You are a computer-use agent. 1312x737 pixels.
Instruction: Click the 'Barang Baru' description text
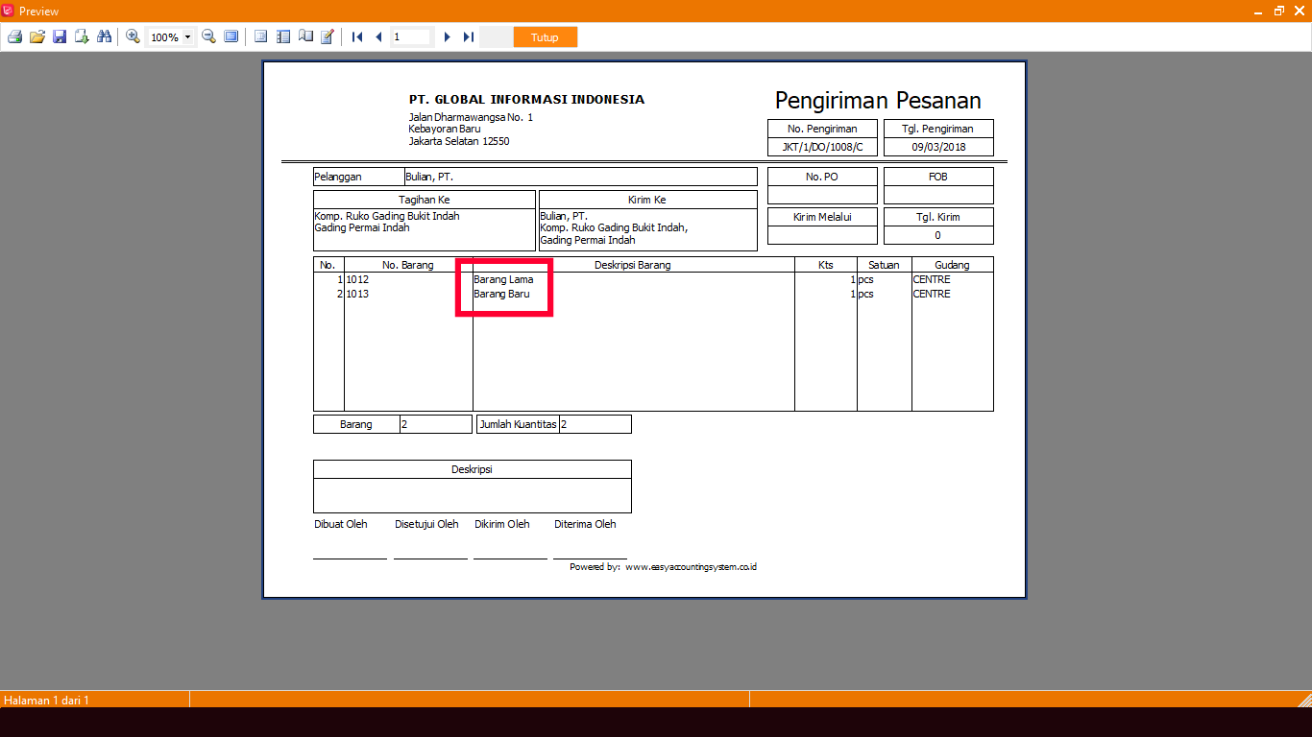pyautogui.click(x=501, y=294)
